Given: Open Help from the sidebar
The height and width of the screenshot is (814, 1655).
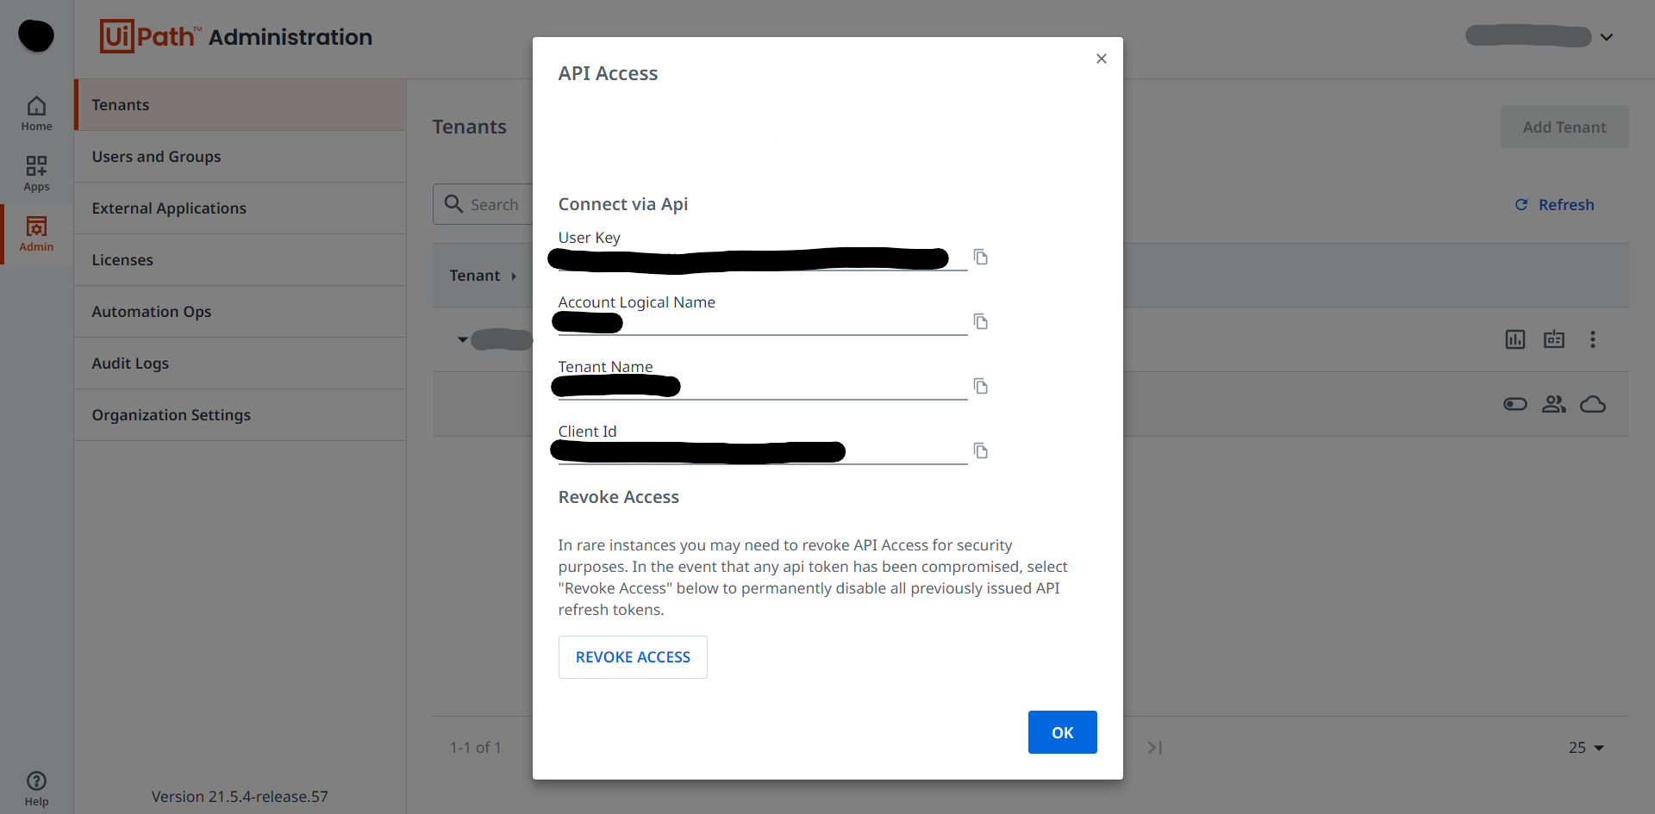Looking at the screenshot, I should 36,788.
